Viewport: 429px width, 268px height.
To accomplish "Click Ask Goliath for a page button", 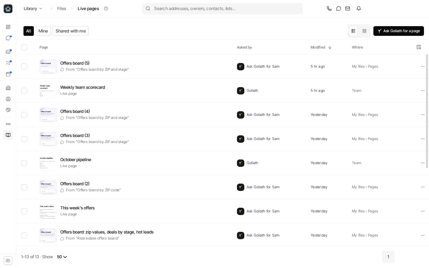I will click(399, 31).
